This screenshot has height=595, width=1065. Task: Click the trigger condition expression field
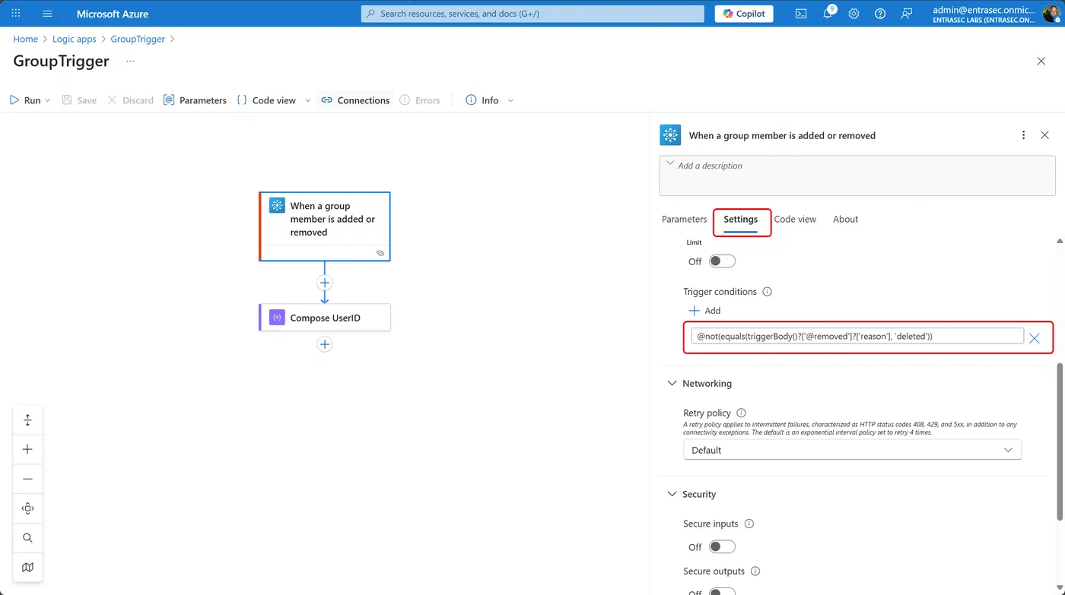[857, 337]
